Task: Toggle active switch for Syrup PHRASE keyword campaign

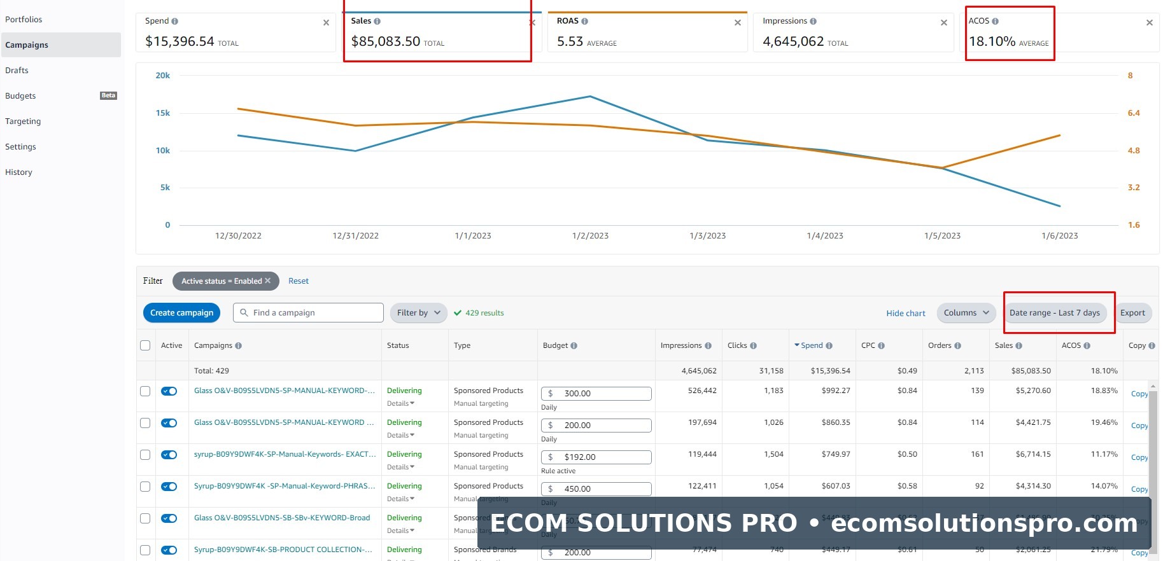Action: point(169,487)
